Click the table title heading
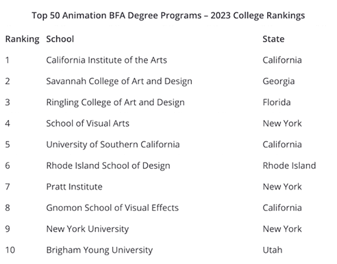The image size is (337, 264). (x=168, y=15)
